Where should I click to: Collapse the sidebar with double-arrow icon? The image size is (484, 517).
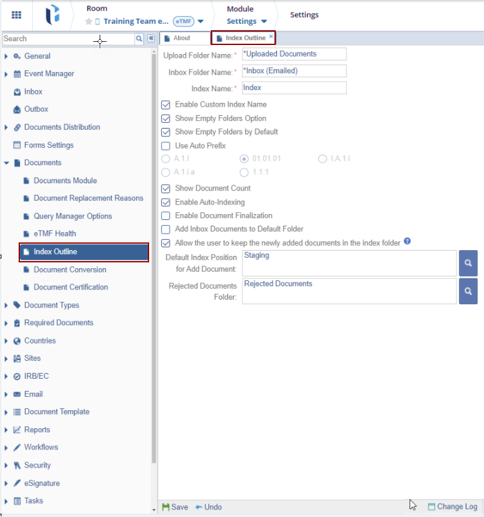(x=151, y=39)
